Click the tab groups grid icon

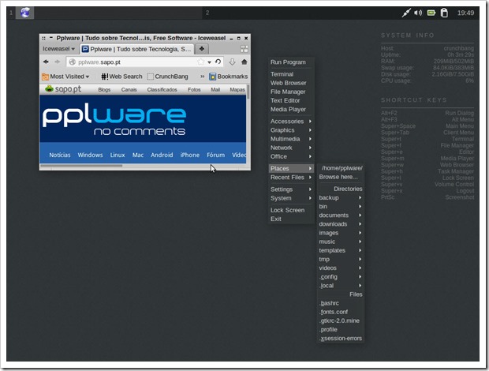[244, 49]
